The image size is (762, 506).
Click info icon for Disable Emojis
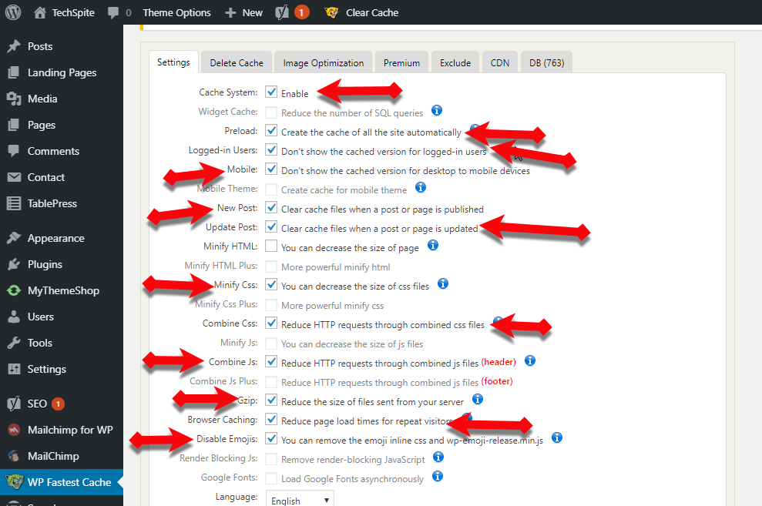(x=556, y=437)
